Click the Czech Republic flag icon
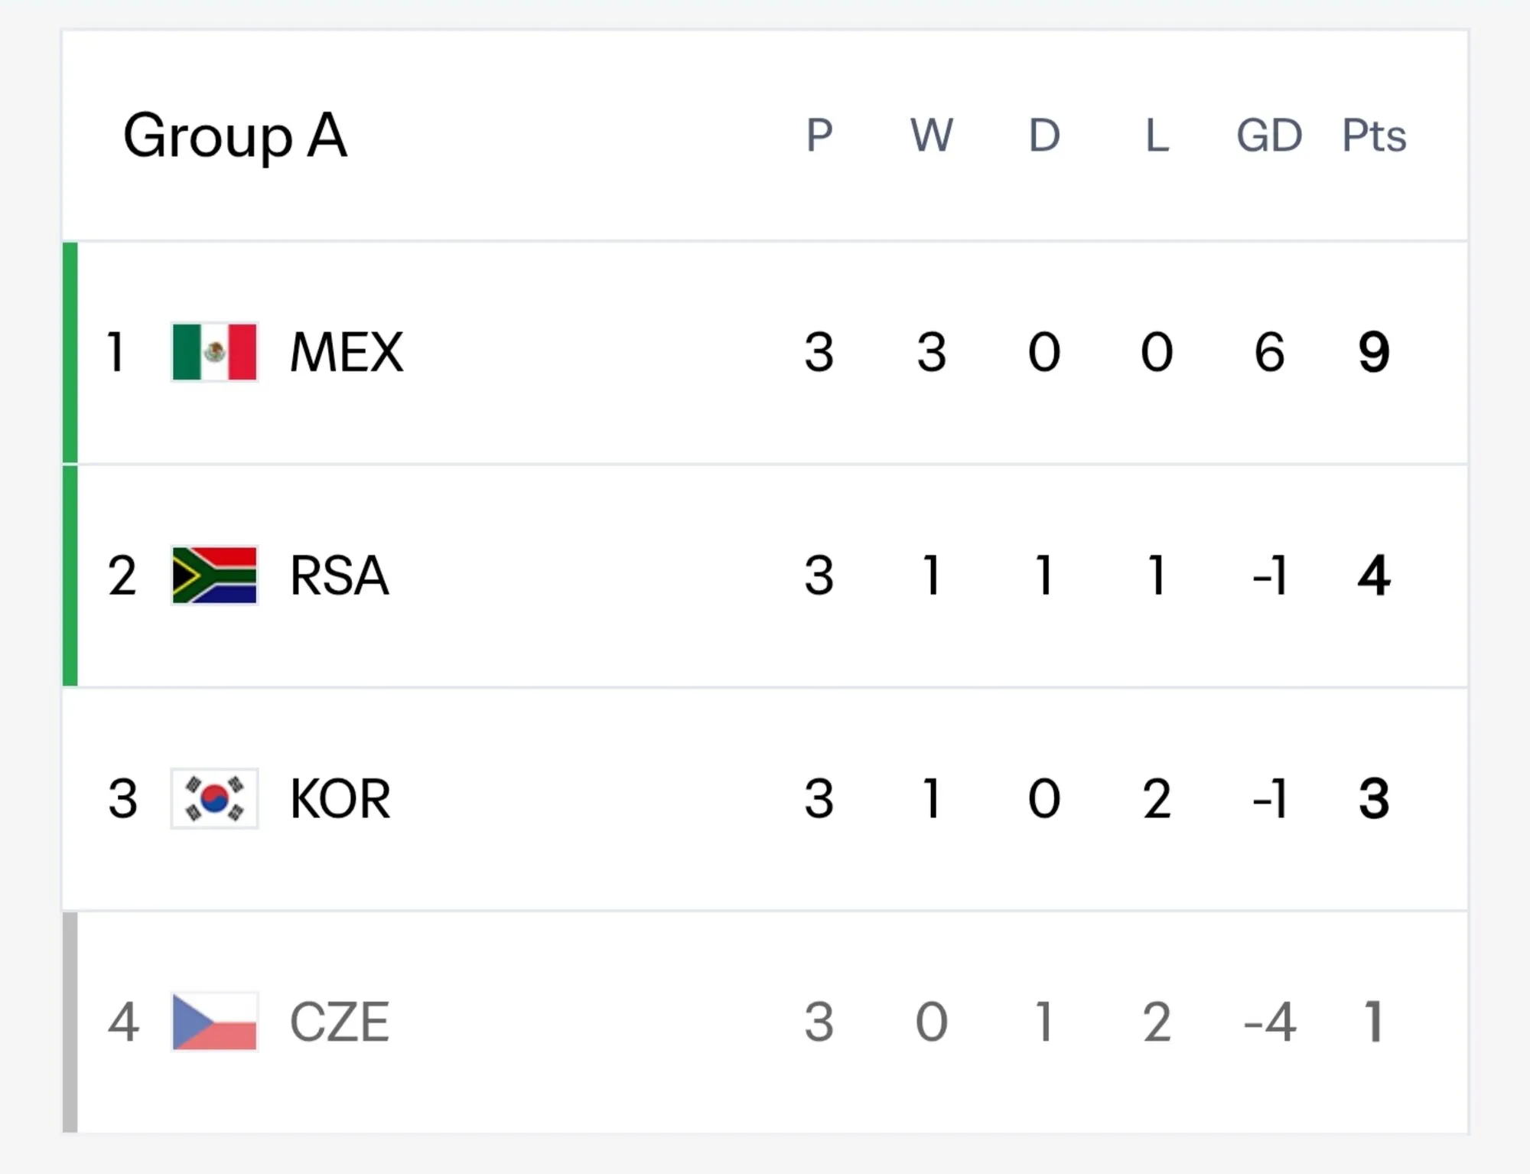 [x=214, y=1022]
